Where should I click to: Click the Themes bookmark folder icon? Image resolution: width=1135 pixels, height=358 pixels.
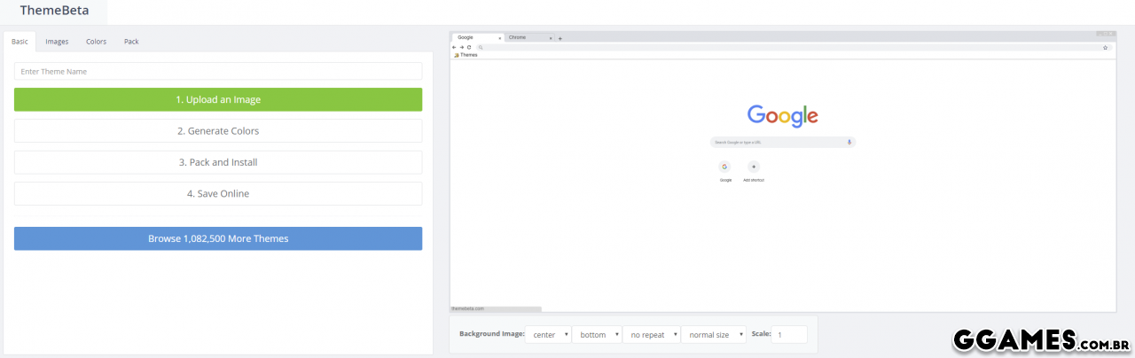pyautogui.click(x=456, y=55)
